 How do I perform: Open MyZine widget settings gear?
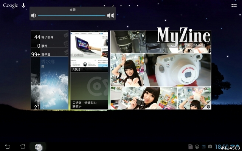[208, 106]
